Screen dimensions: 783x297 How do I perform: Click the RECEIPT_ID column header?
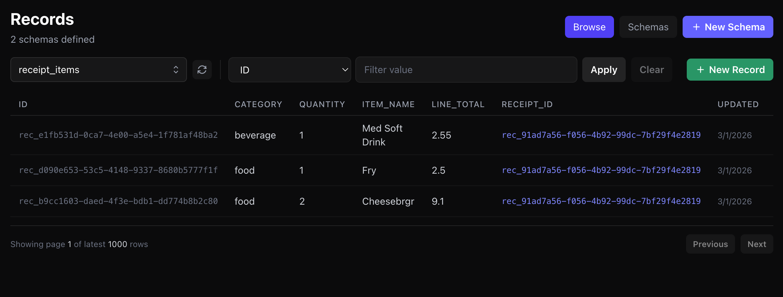(x=527, y=104)
